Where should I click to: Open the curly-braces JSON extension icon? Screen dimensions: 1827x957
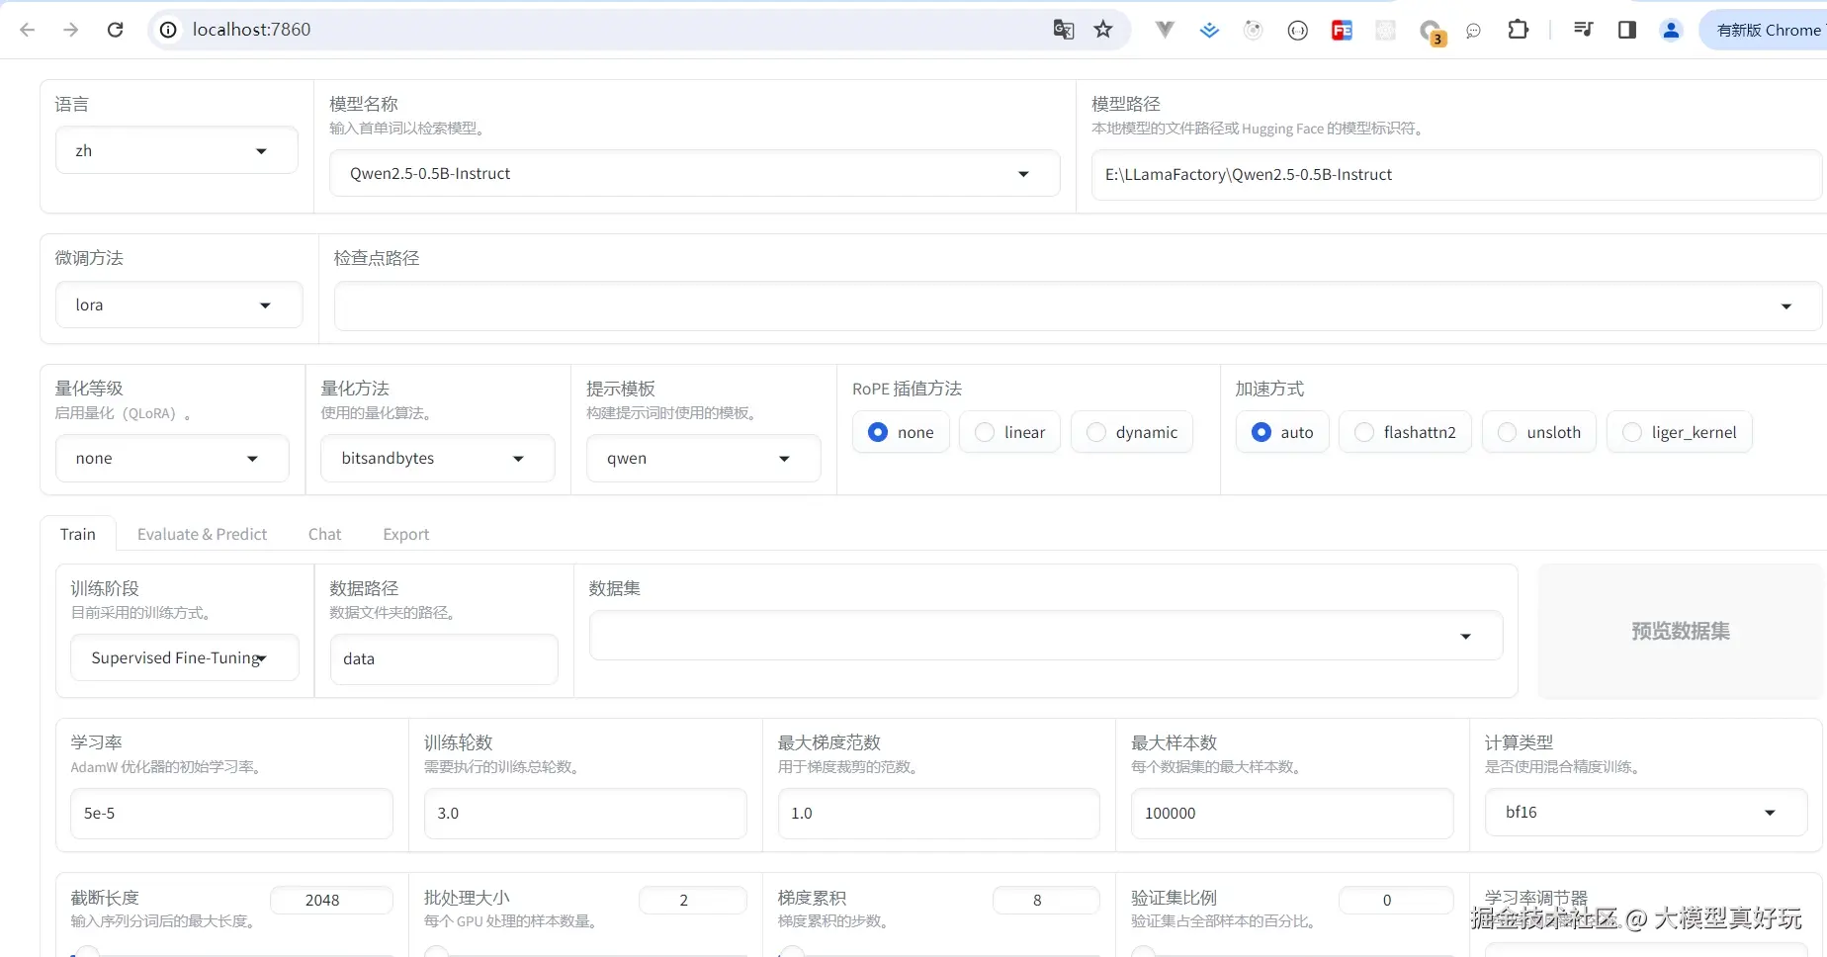1298,31
